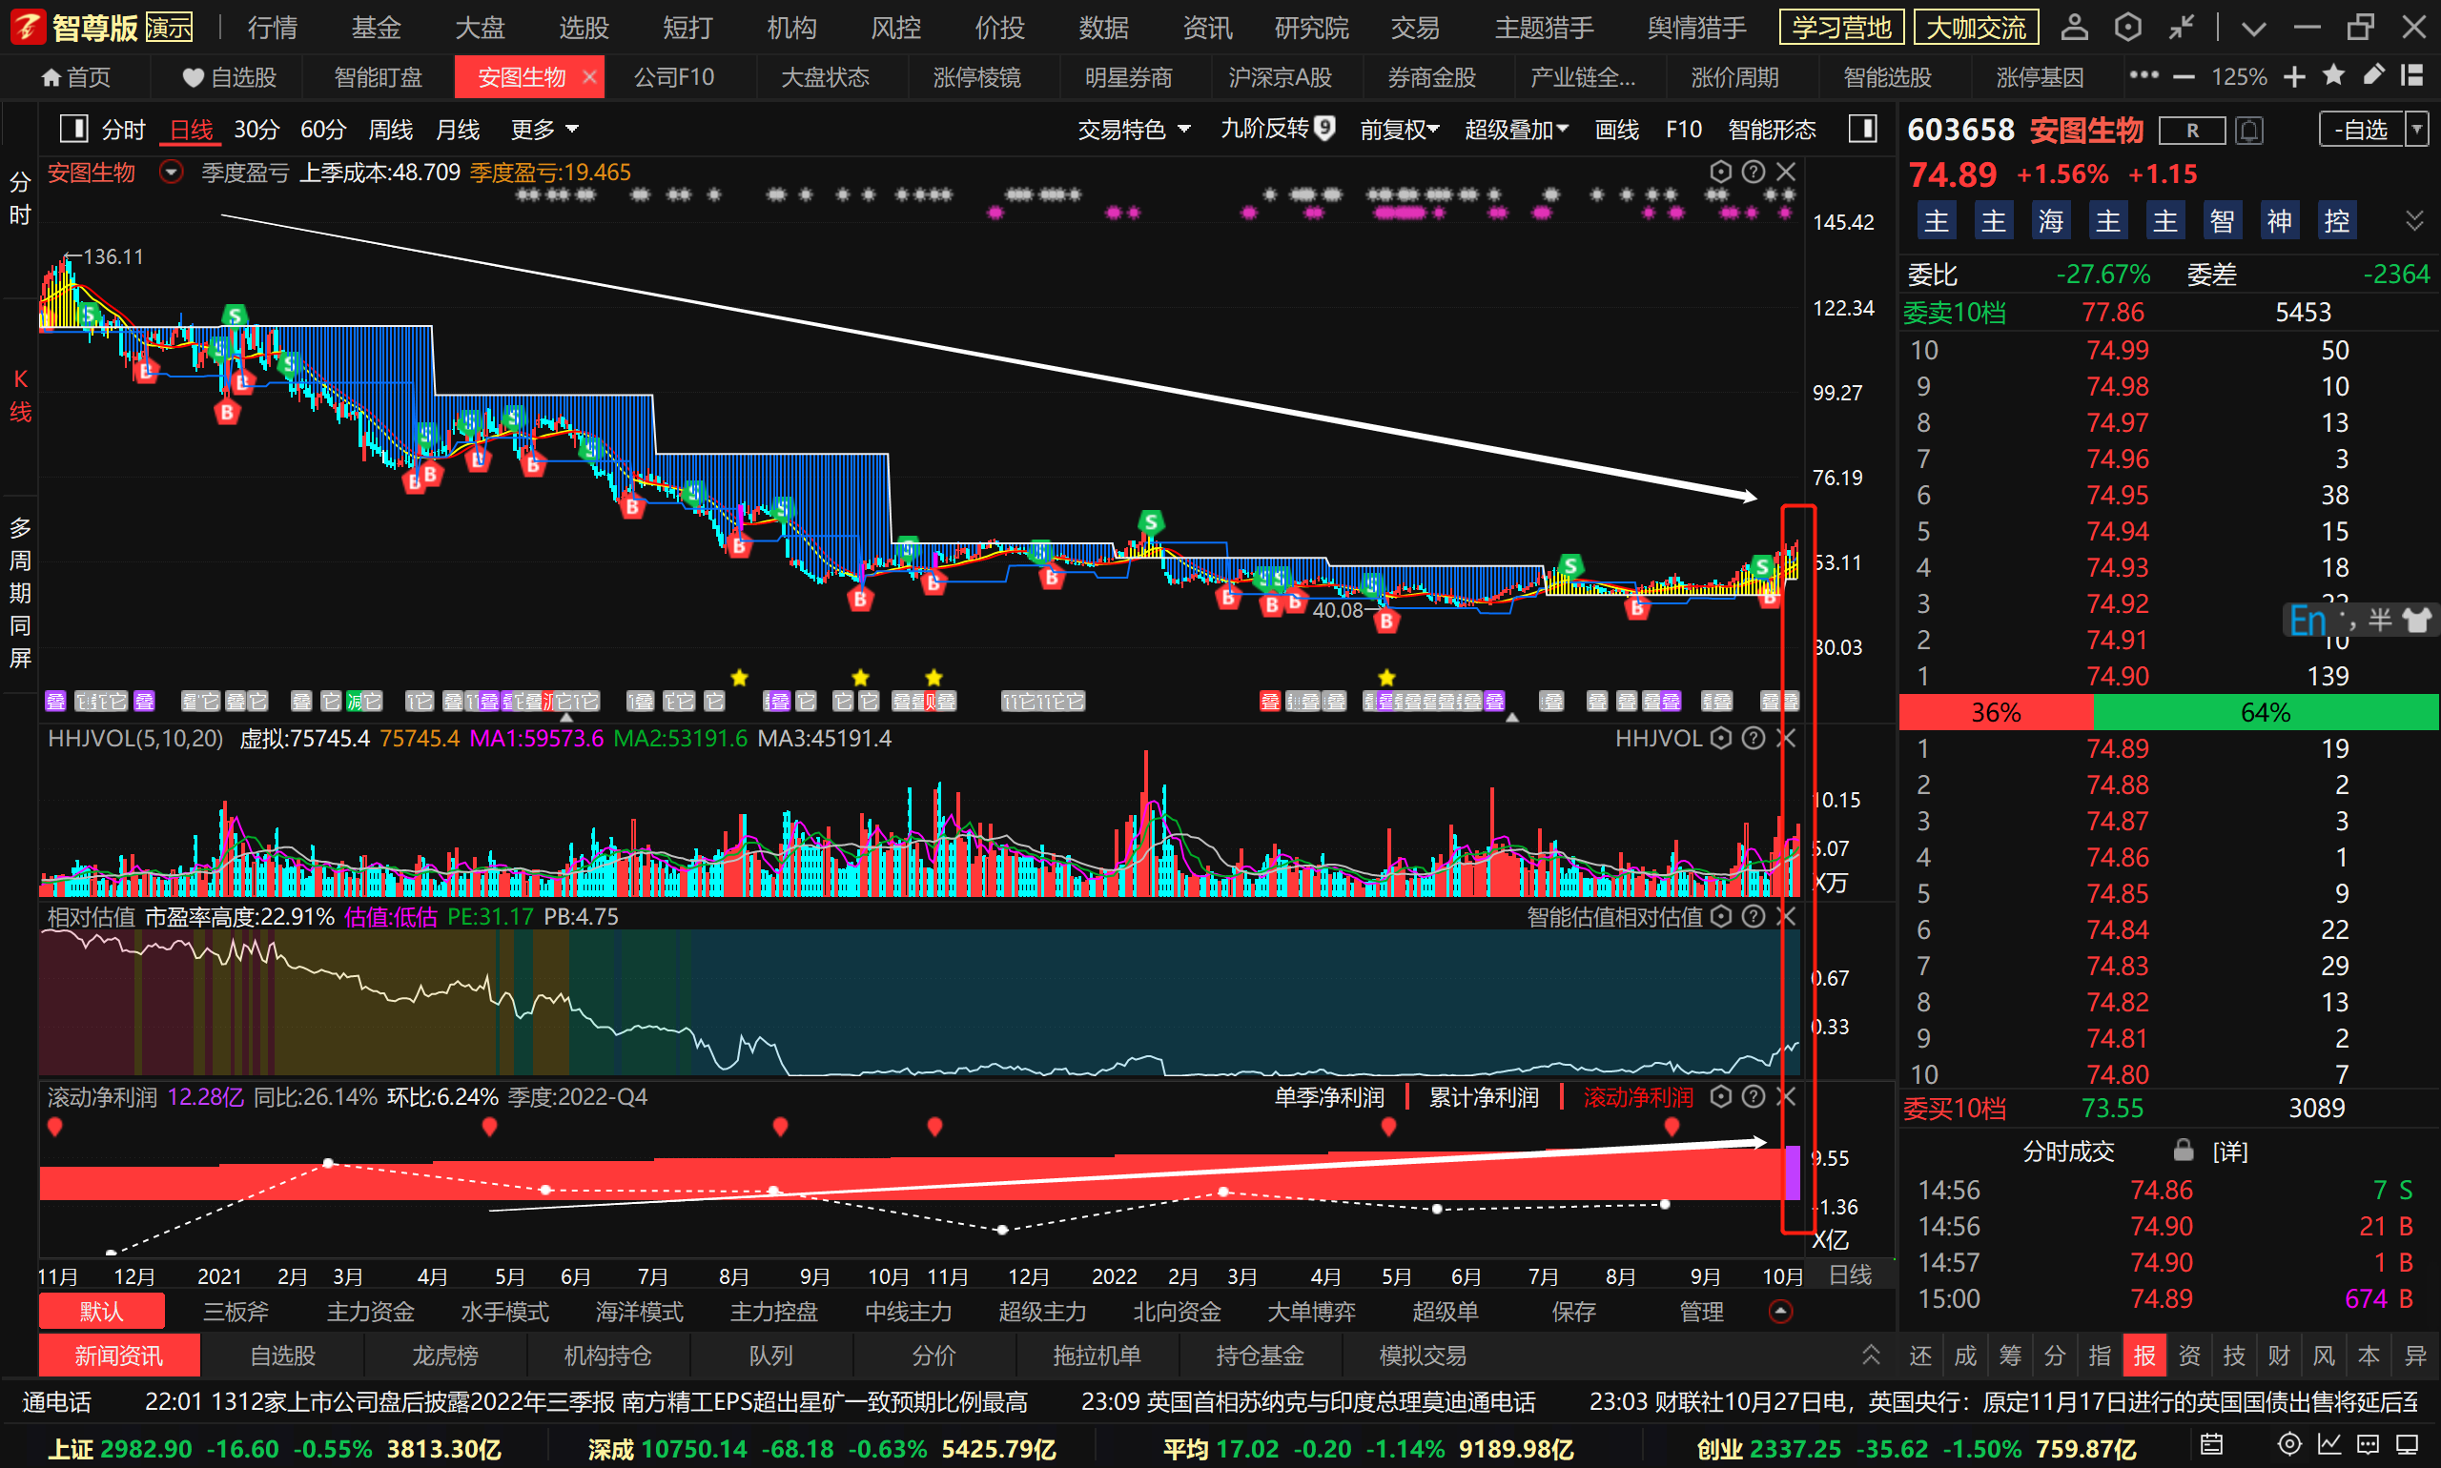Open settings of 智能估值相对估值 panel
This screenshot has width=2441, height=1468.
point(1721,916)
